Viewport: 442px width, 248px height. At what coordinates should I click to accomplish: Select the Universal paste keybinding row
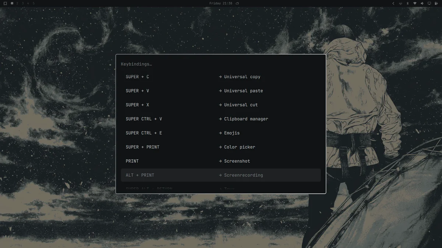click(x=221, y=91)
